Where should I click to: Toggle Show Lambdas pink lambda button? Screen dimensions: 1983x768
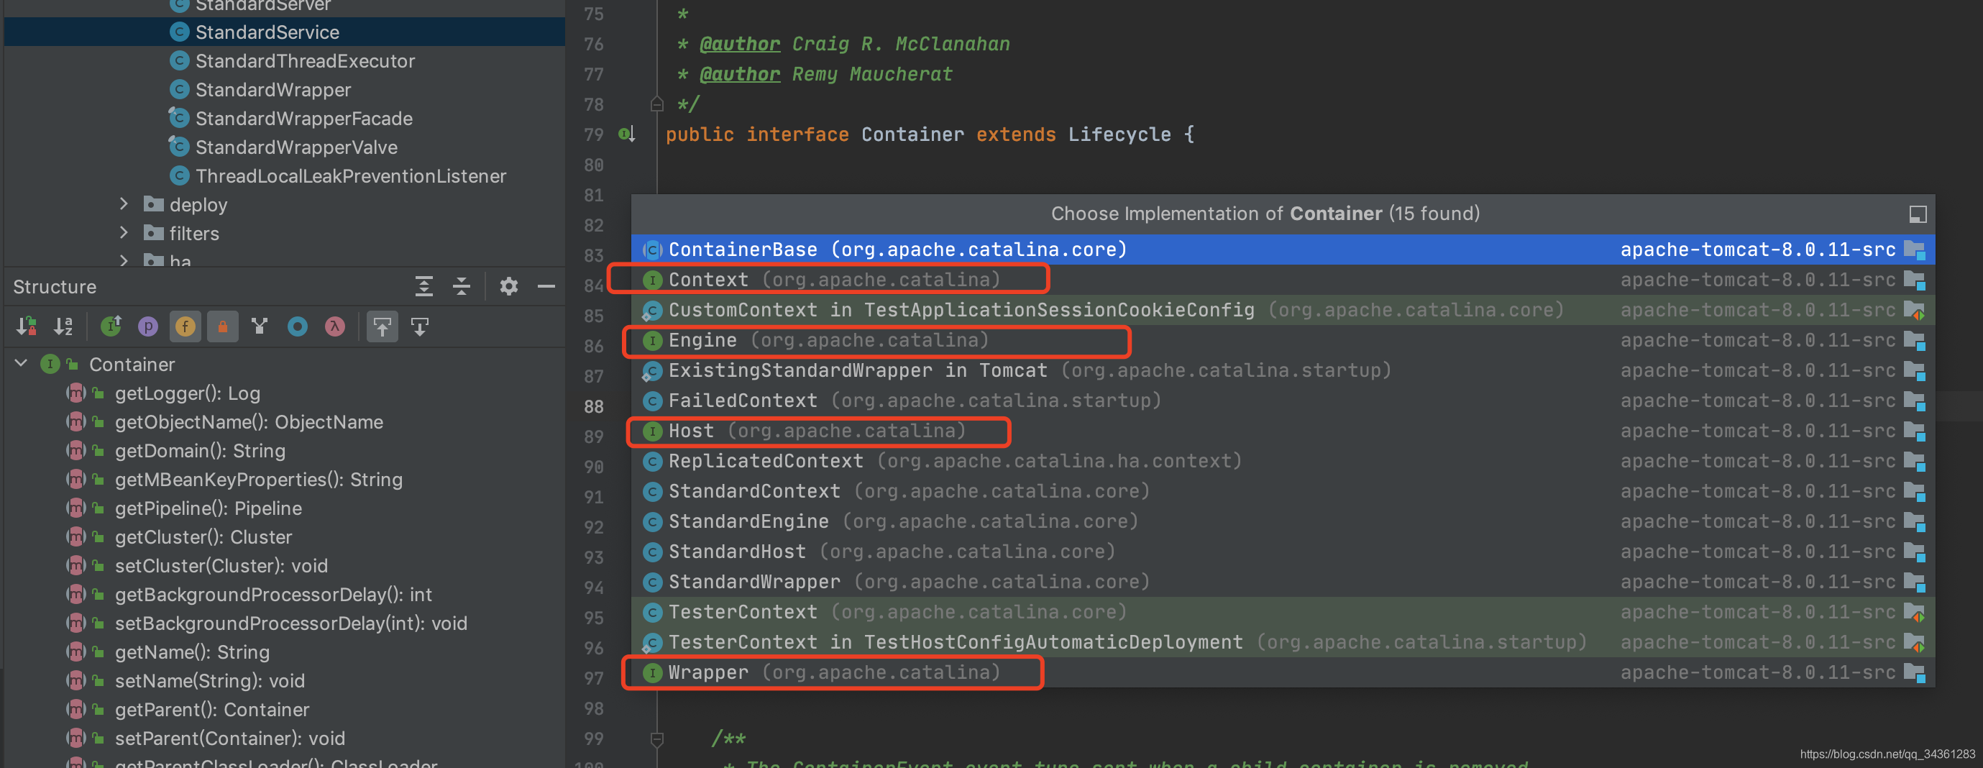[x=335, y=326]
